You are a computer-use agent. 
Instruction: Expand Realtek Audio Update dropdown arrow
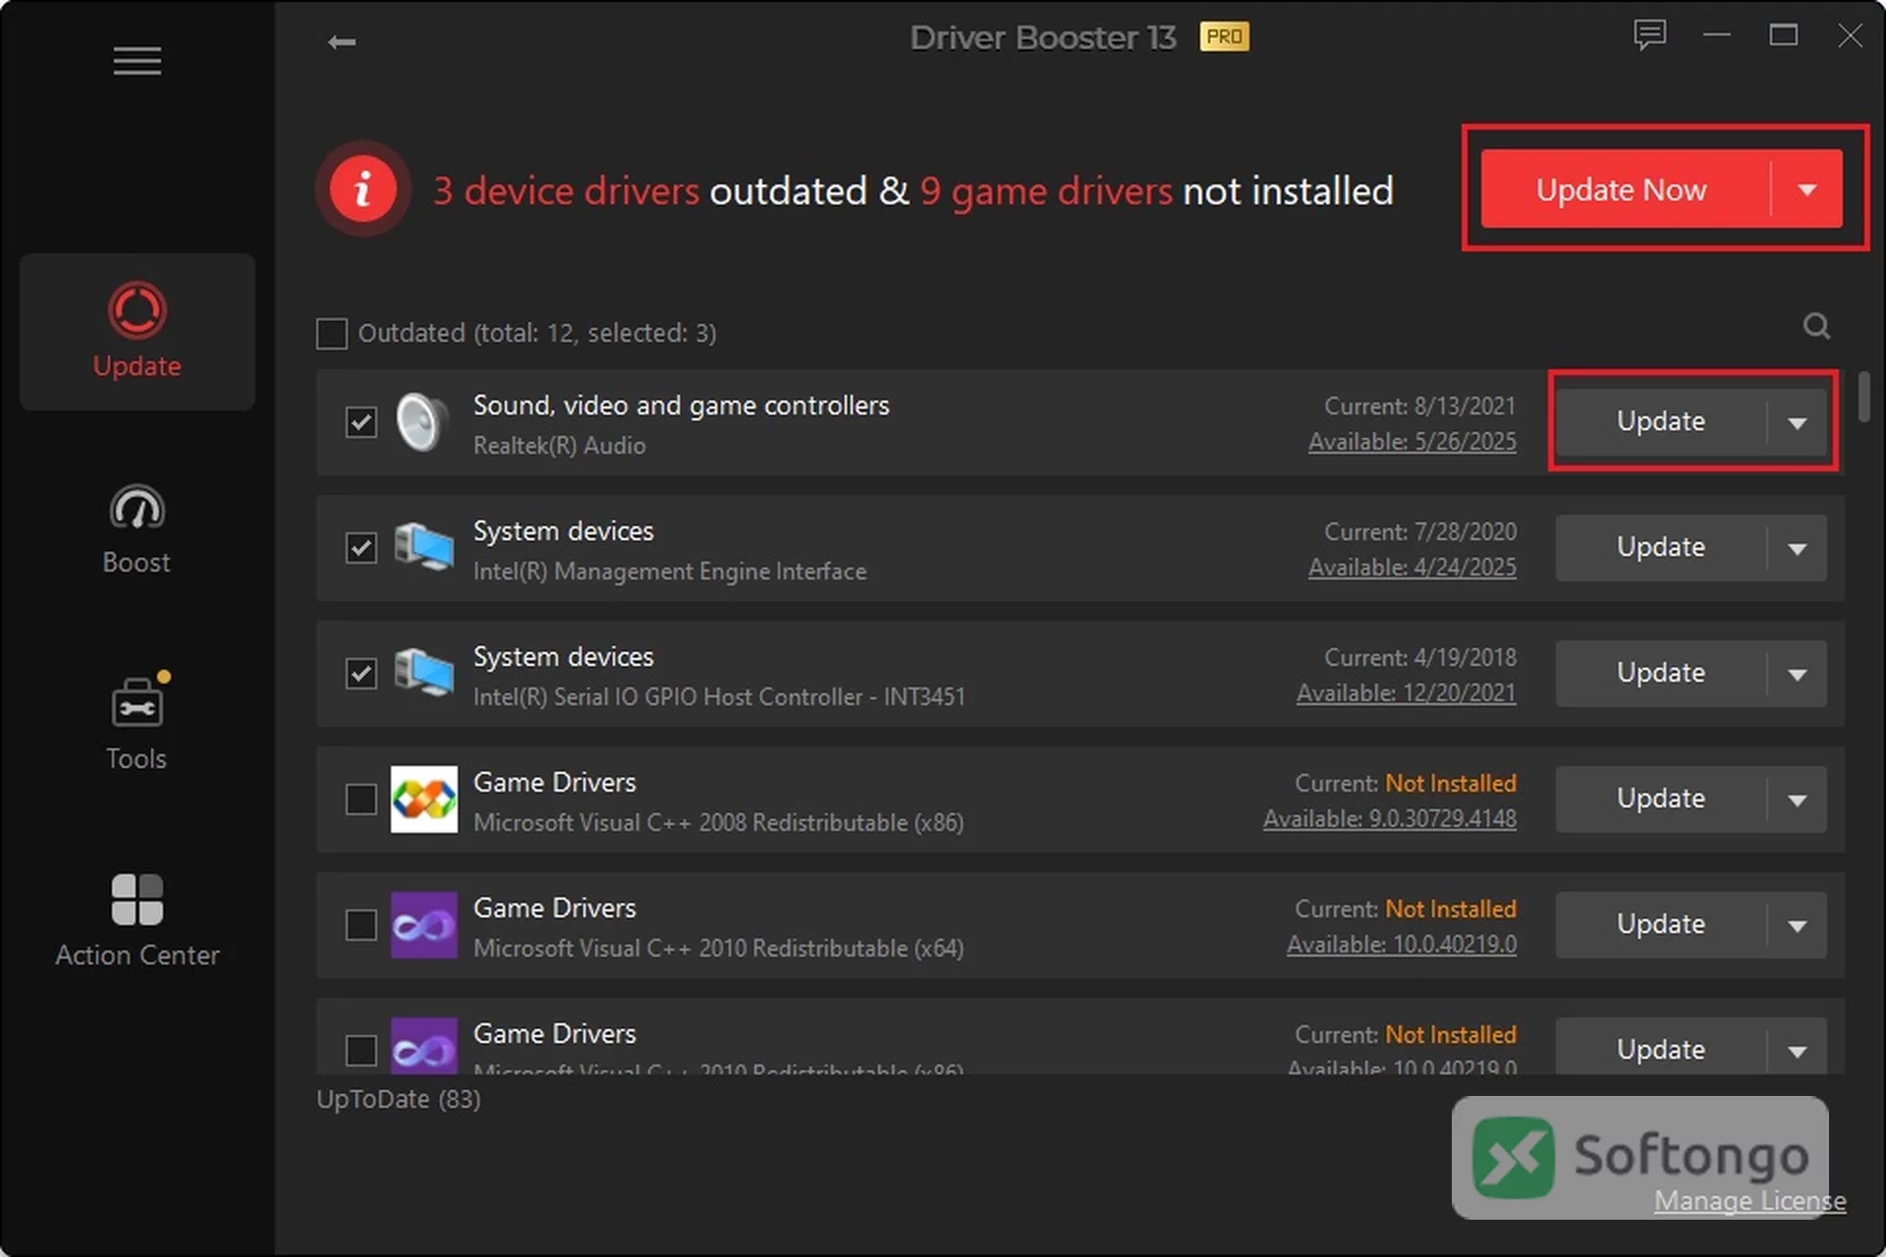1797,422
